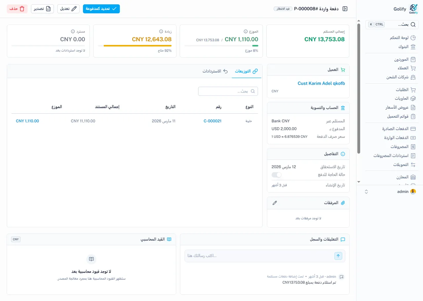Open البنوك banks icon
The width and height of the screenshot is (423, 301).
coord(413,47)
